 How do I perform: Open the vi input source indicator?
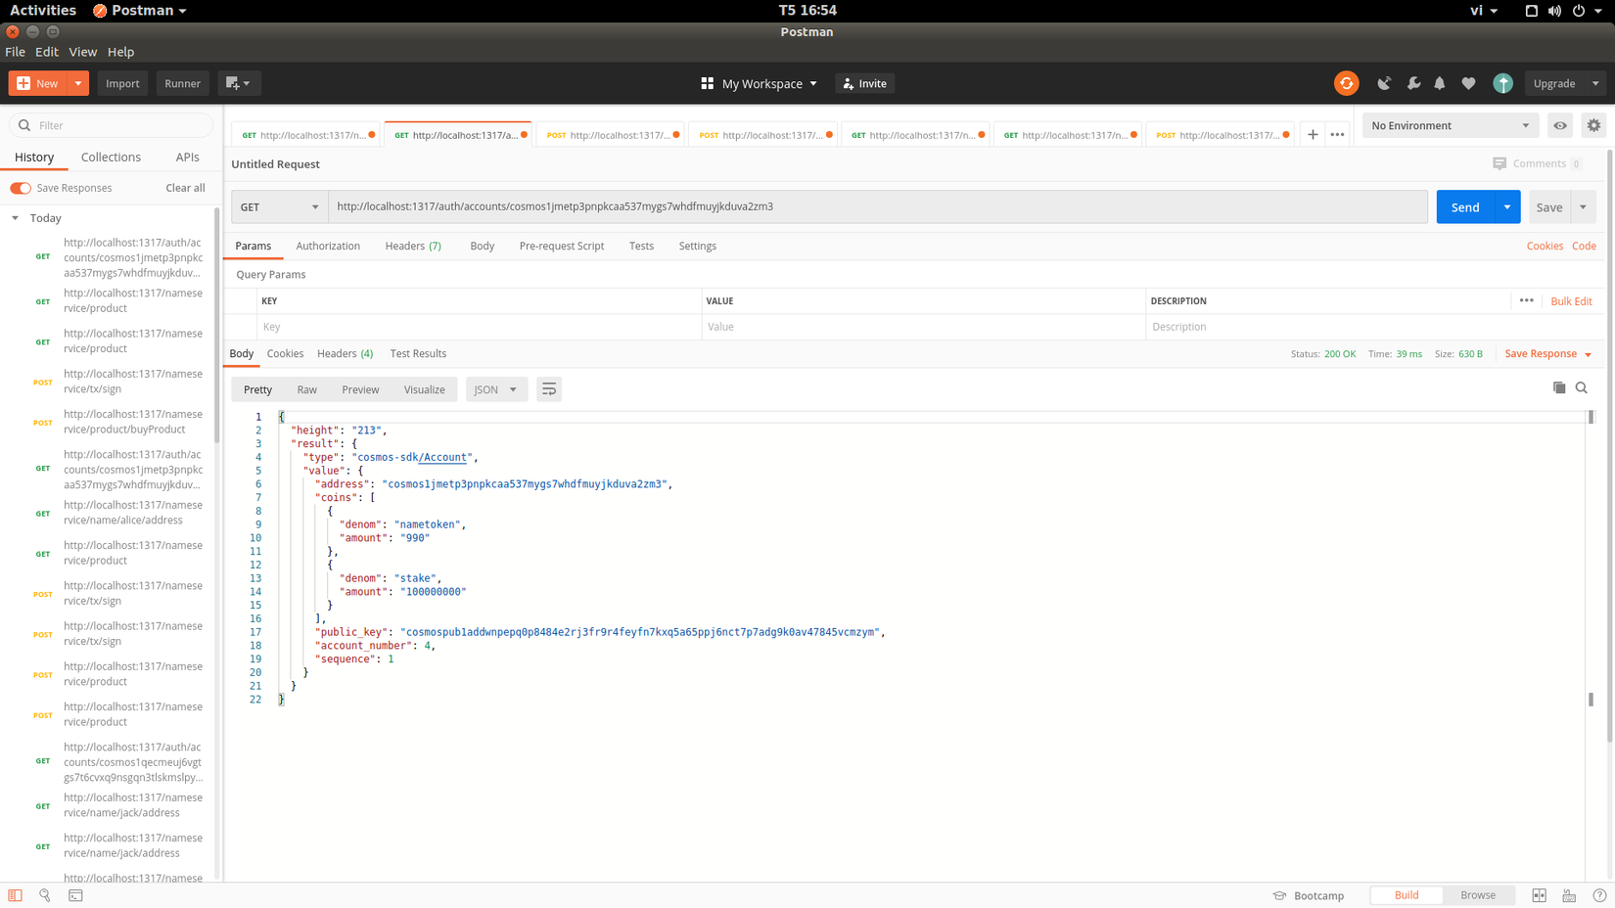(x=1484, y=11)
